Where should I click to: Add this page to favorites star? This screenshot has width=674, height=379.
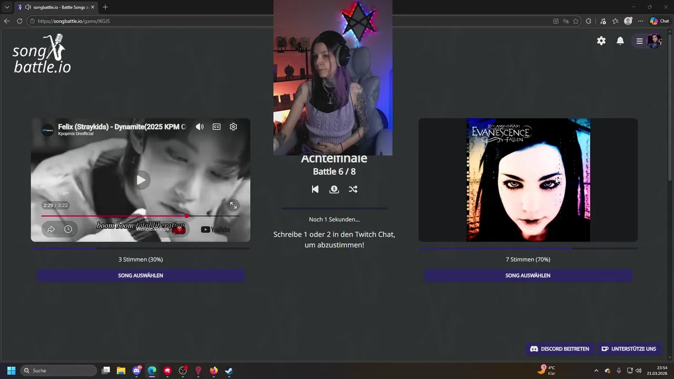576,21
